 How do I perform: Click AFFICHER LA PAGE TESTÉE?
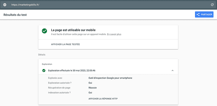click(x=65, y=45)
